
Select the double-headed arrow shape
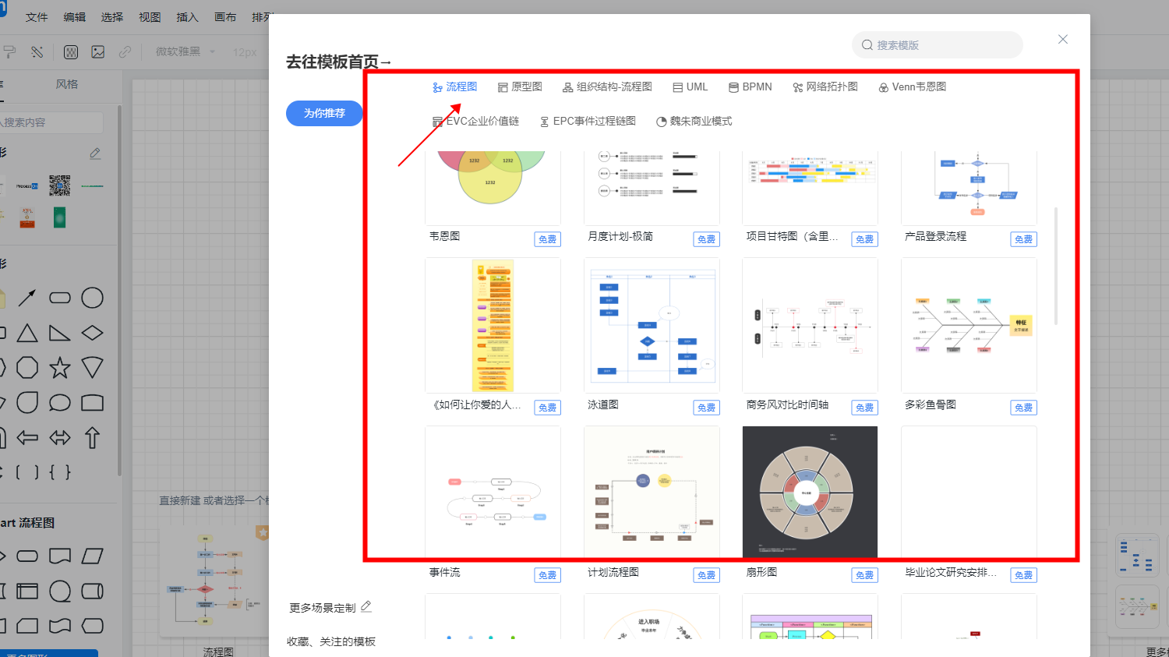60,438
